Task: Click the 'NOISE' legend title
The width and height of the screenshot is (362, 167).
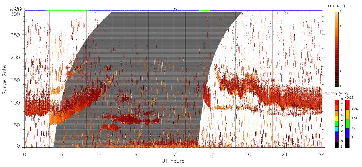Action: 349,97
